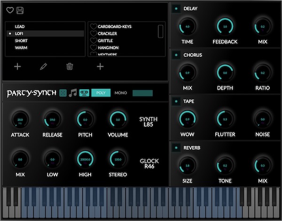This screenshot has width=282, height=221.
Task: Click the LOW filter knob
Action: tap(53, 159)
